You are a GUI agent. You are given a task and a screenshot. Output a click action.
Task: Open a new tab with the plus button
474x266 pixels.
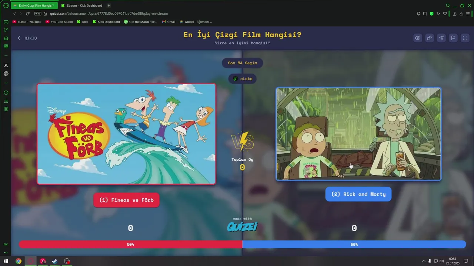tap(109, 6)
